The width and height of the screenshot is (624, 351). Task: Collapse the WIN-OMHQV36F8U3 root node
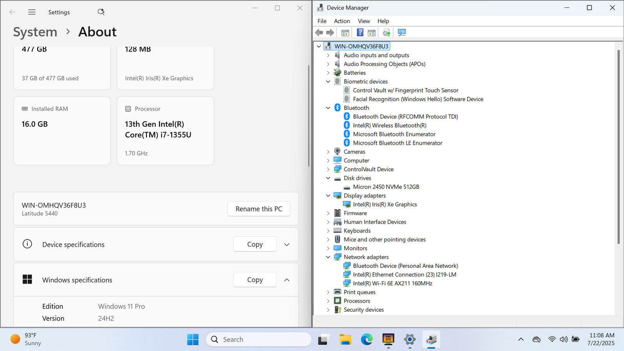pos(319,46)
